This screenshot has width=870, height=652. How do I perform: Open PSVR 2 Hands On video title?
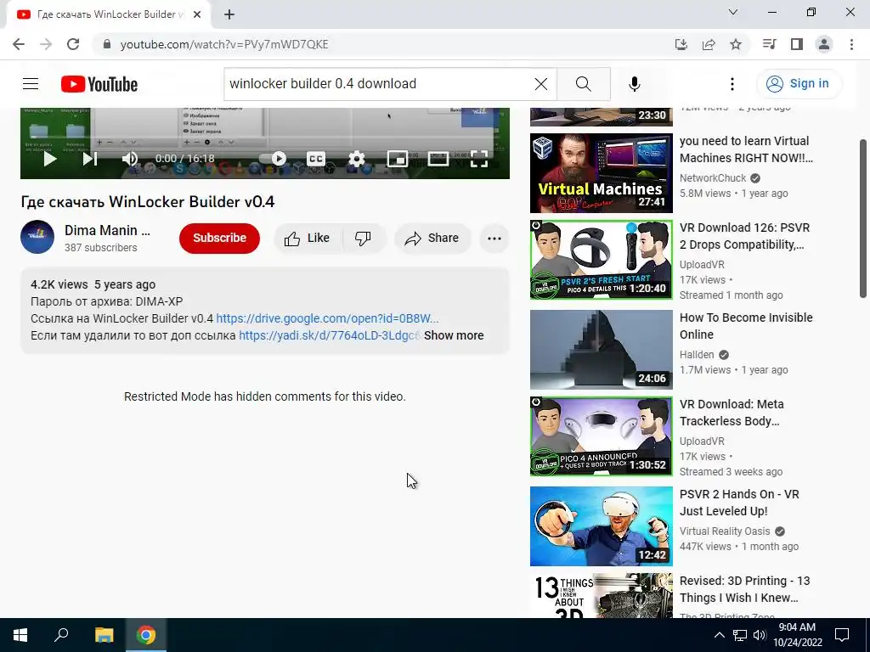[x=739, y=503]
